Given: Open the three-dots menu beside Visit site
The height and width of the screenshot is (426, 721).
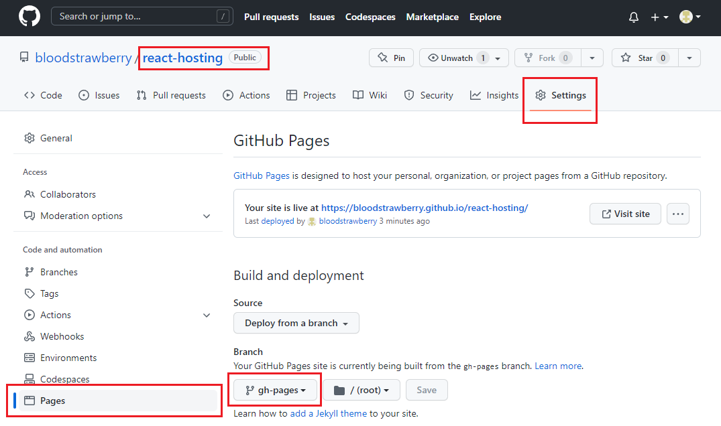Looking at the screenshot, I should [678, 214].
